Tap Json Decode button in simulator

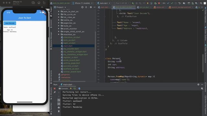point(10,23)
